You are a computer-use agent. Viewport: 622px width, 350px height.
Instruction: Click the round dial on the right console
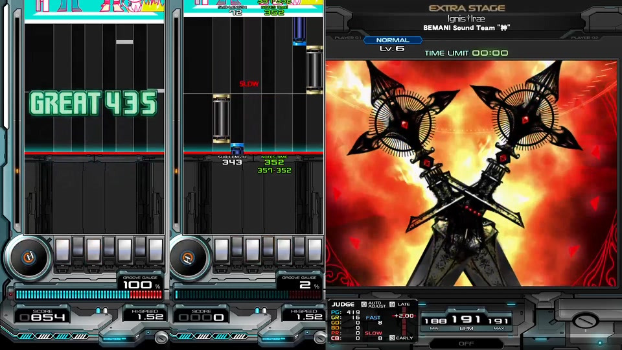[586, 320]
